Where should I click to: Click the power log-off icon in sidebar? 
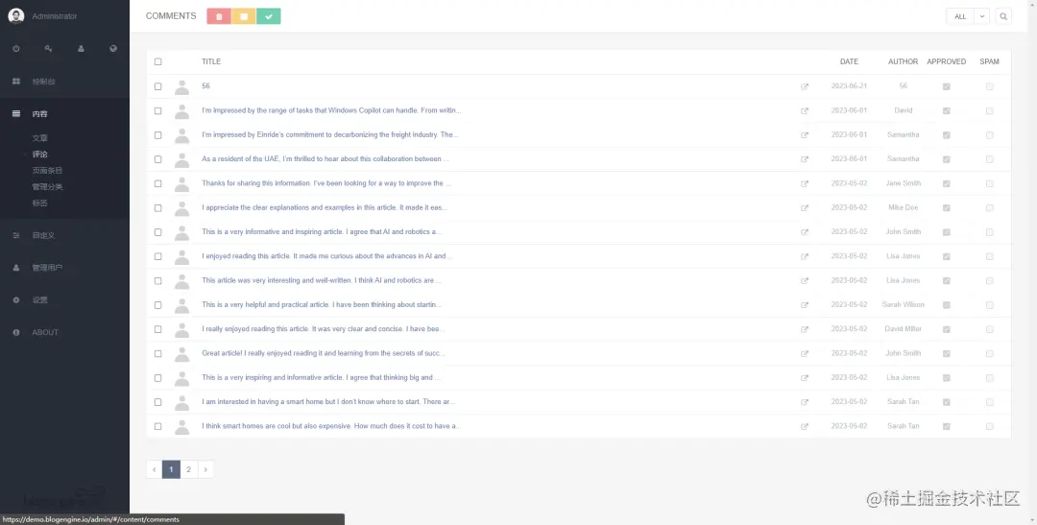(x=16, y=48)
